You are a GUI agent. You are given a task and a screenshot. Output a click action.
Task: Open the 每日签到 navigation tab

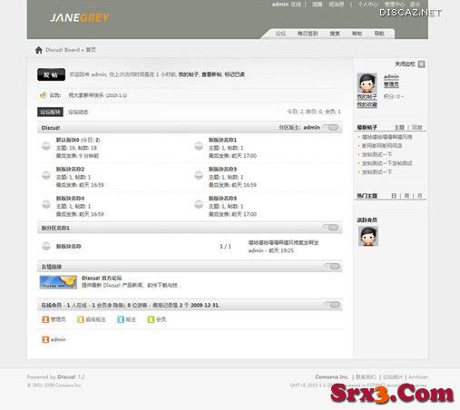[308, 34]
